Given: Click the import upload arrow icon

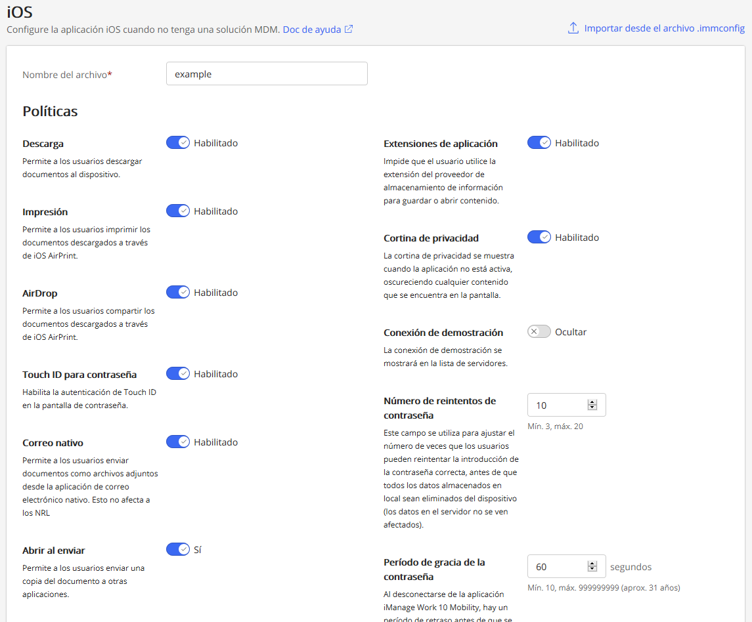Looking at the screenshot, I should pyautogui.click(x=573, y=28).
